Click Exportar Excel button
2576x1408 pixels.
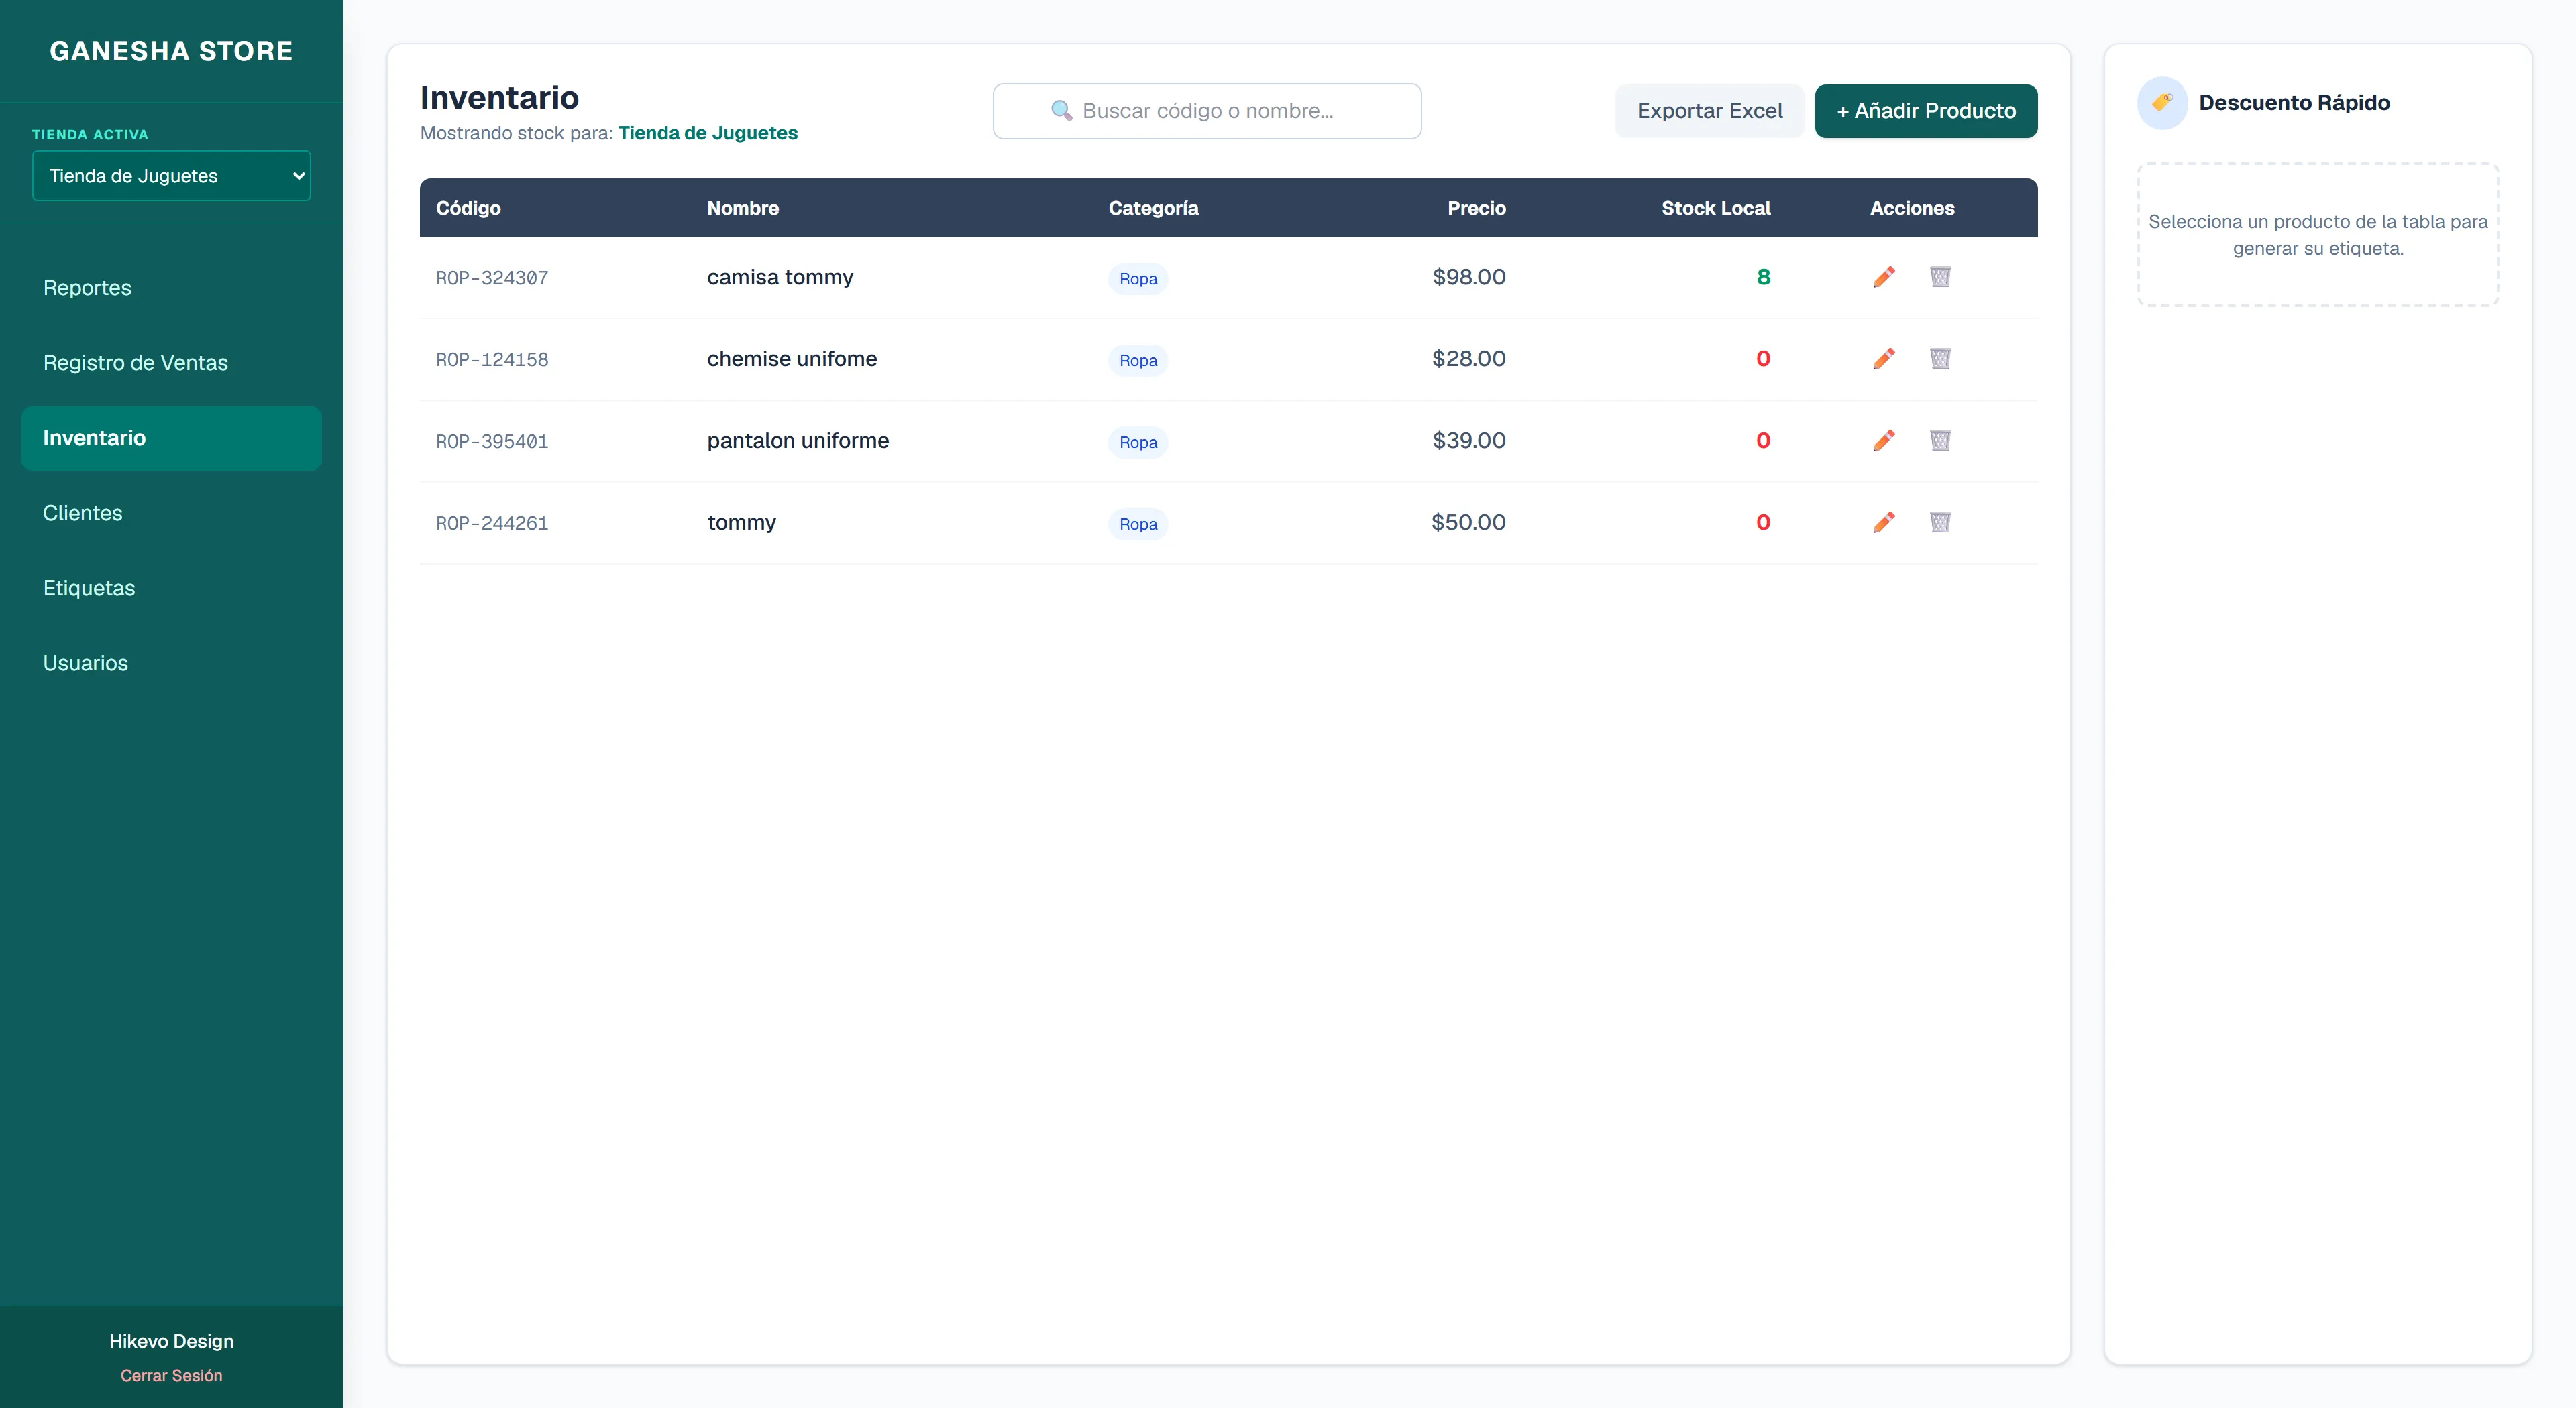1709,111
